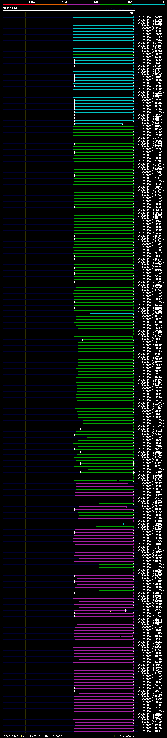
Task: Click the cyan alignment bar of row UniRef100_A5BPV9
Action: tap(112, 314)
